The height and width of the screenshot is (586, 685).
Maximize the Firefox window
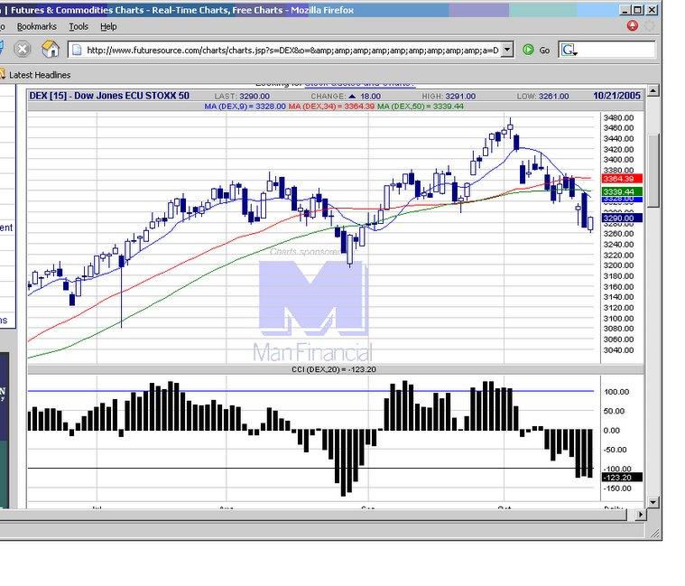(638, 10)
